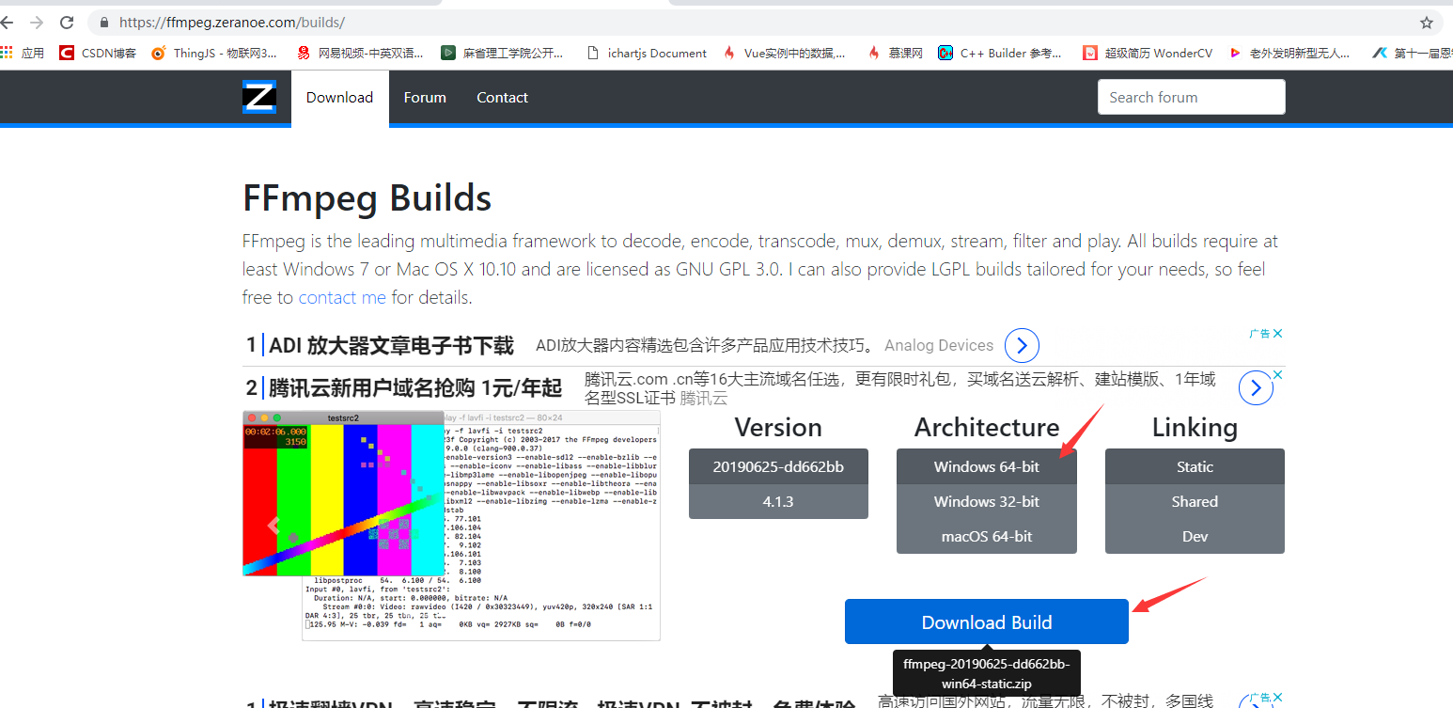Open the 老外发明新型无人 bookmark
1453x708 pixels.
point(1290,53)
